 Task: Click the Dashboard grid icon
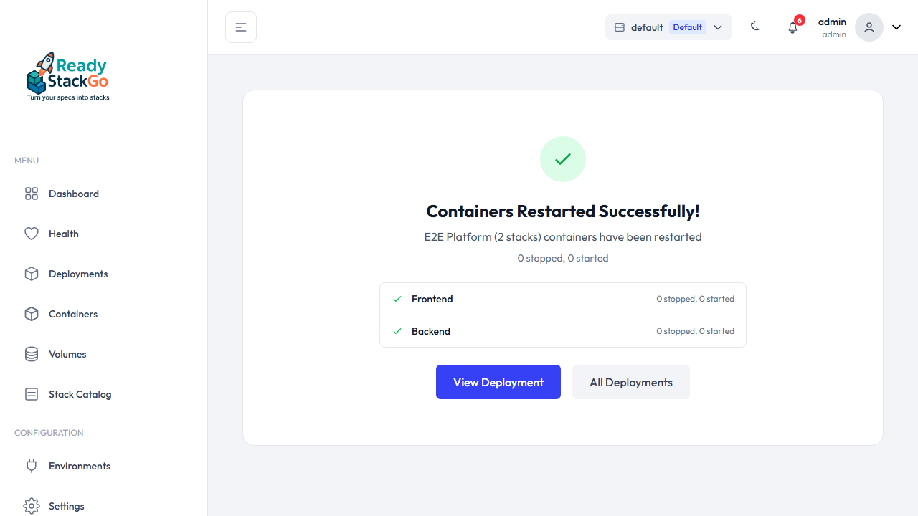pyautogui.click(x=32, y=193)
